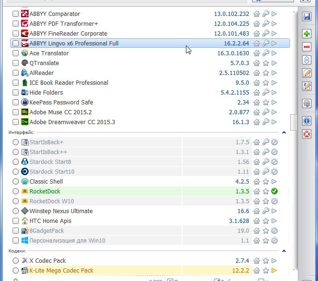Click the scrollbar up arrow
The image size is (318, 281).
(x=294, y=12)
